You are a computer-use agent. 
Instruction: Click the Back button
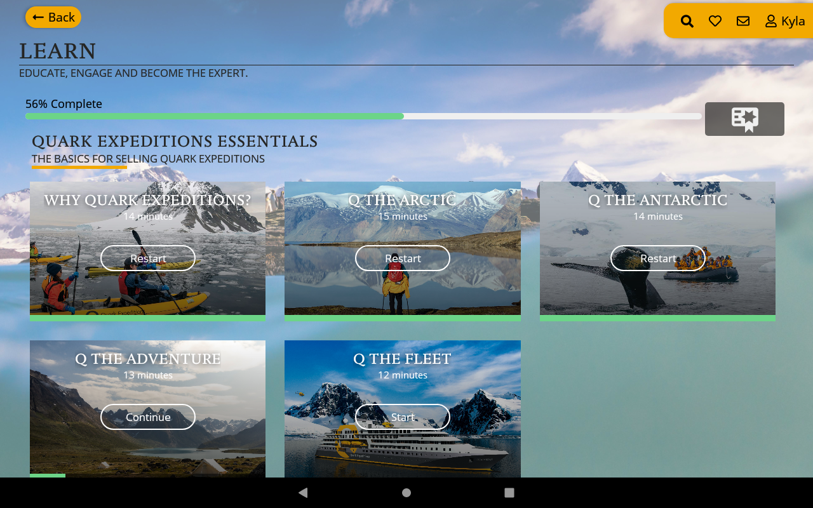click(x=53, y=17)
